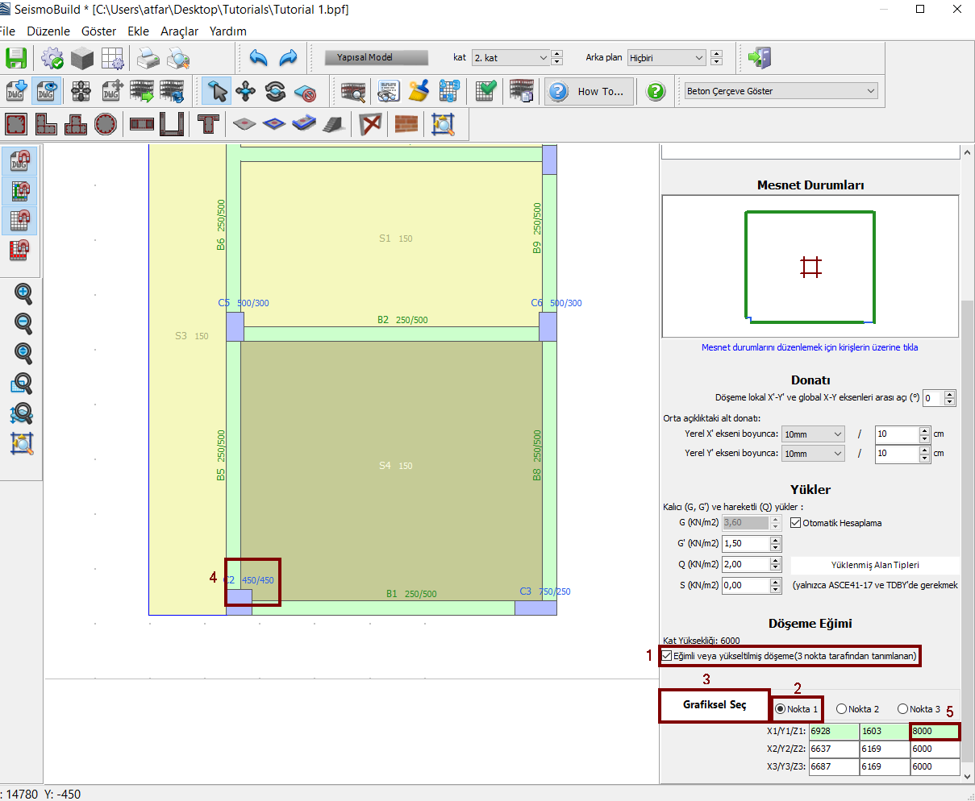This screenshot has height=801, width=975.
Task: Click the T-shaped beam section tool
Action: click(x=208, y=124)
